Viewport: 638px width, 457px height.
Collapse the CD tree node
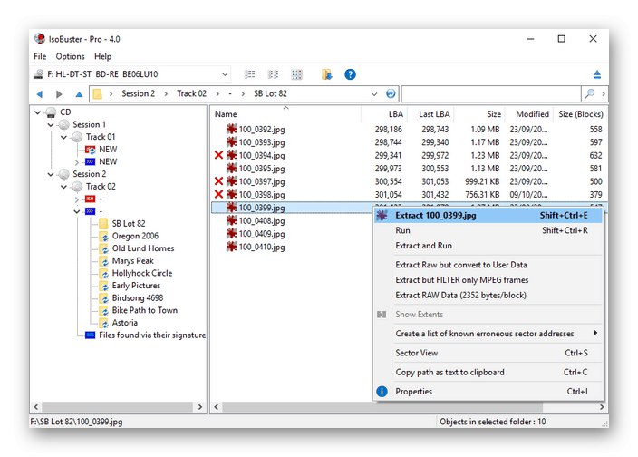(37, 112)
